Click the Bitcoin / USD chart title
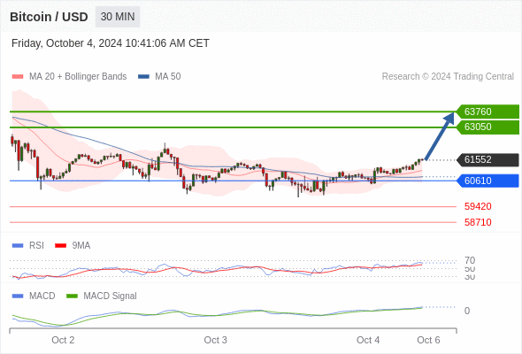Image resolution: width=522 pixels, height=354 pixels. point(49,17)
